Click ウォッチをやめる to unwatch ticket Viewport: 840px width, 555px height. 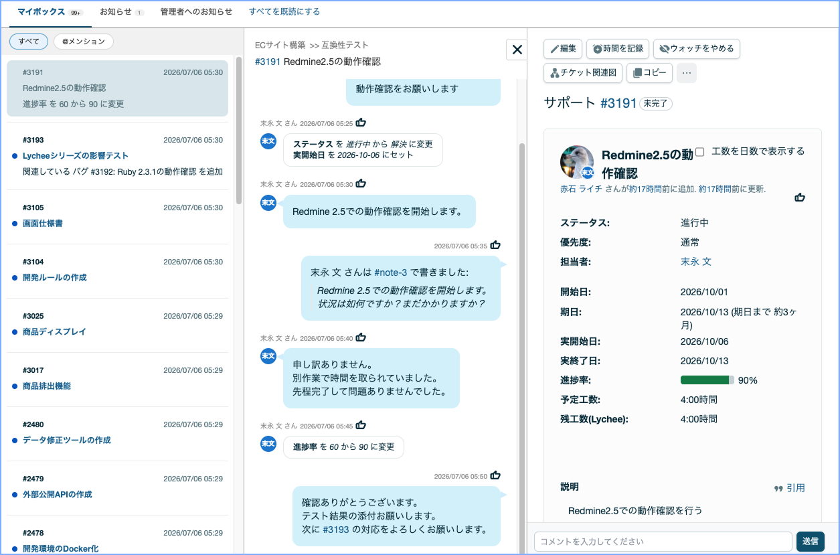tap(696, 49)
